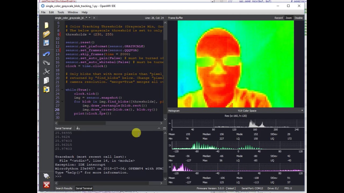The image size is (344, 193).
Task: Cut selection using the scissors icon
Action: 46,72
